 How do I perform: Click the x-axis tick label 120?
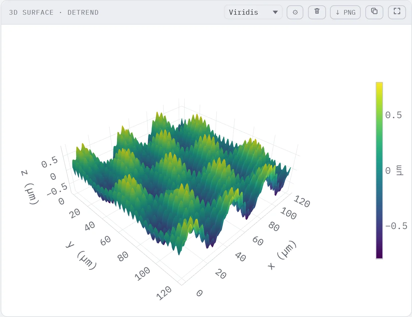[x=303, y=202]
